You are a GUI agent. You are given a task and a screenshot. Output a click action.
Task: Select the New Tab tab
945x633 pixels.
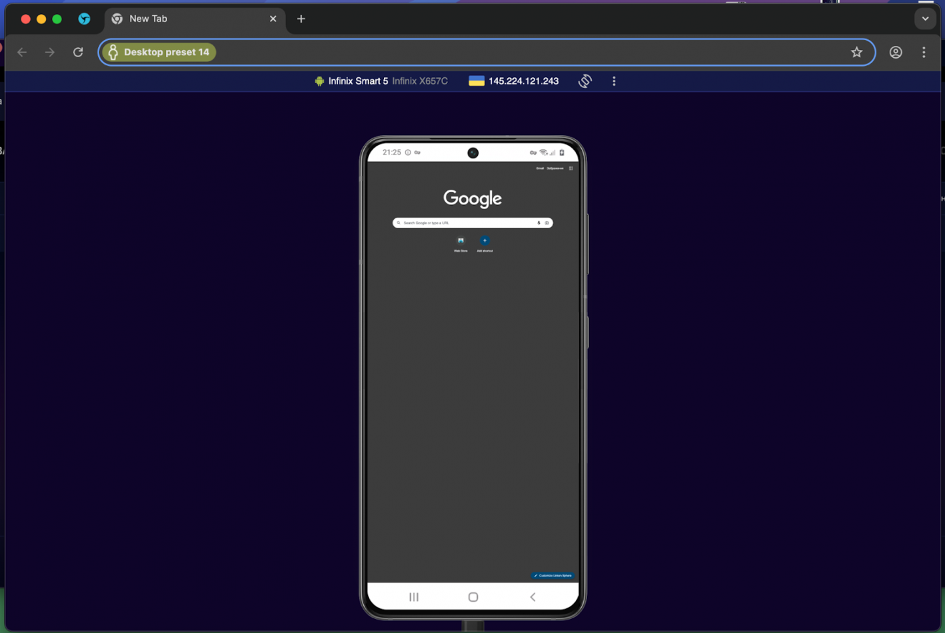(195, 19)
